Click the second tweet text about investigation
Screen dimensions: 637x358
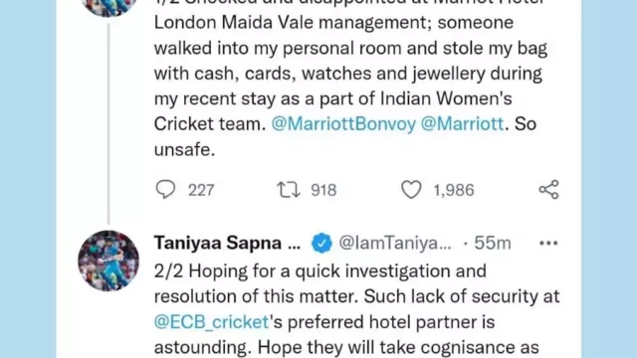[x=356, y=310]
